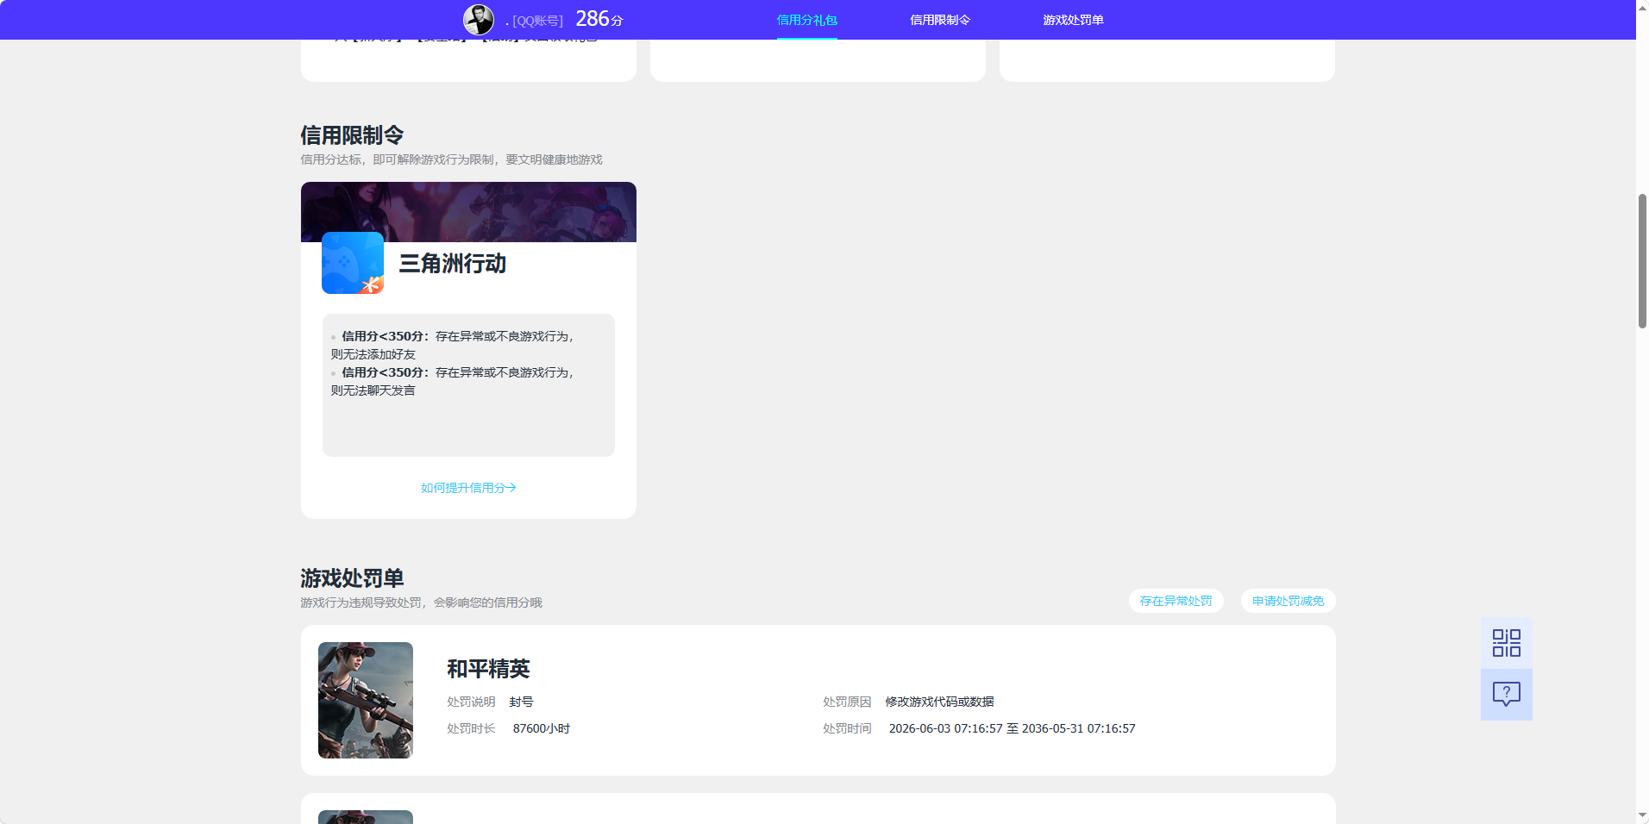Click the 三角洲行动 card banner image
Image resolution: width=1649 pixels, height=824 pixels.
coord(468,212)
